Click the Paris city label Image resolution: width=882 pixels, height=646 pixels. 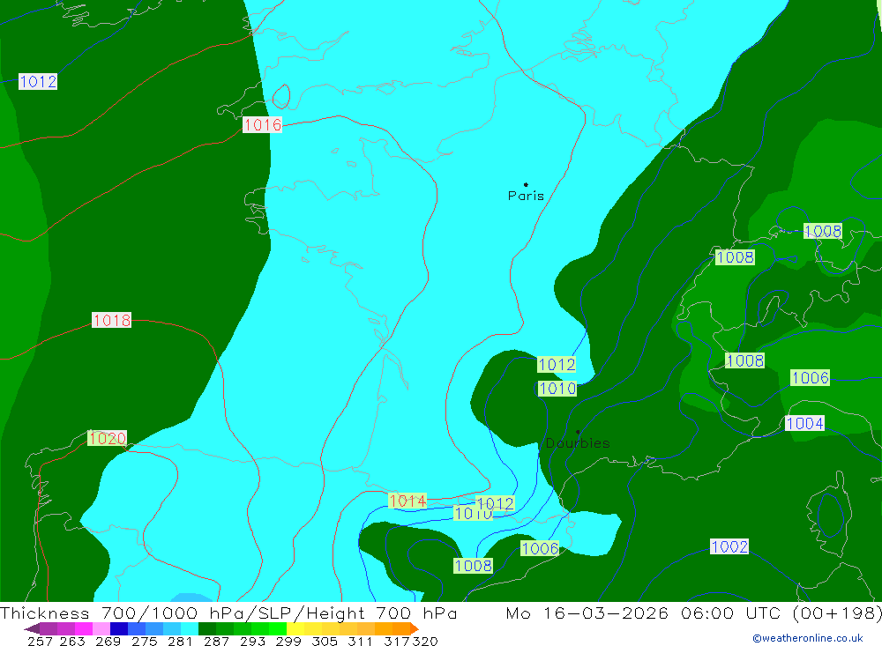pos(526,196)
